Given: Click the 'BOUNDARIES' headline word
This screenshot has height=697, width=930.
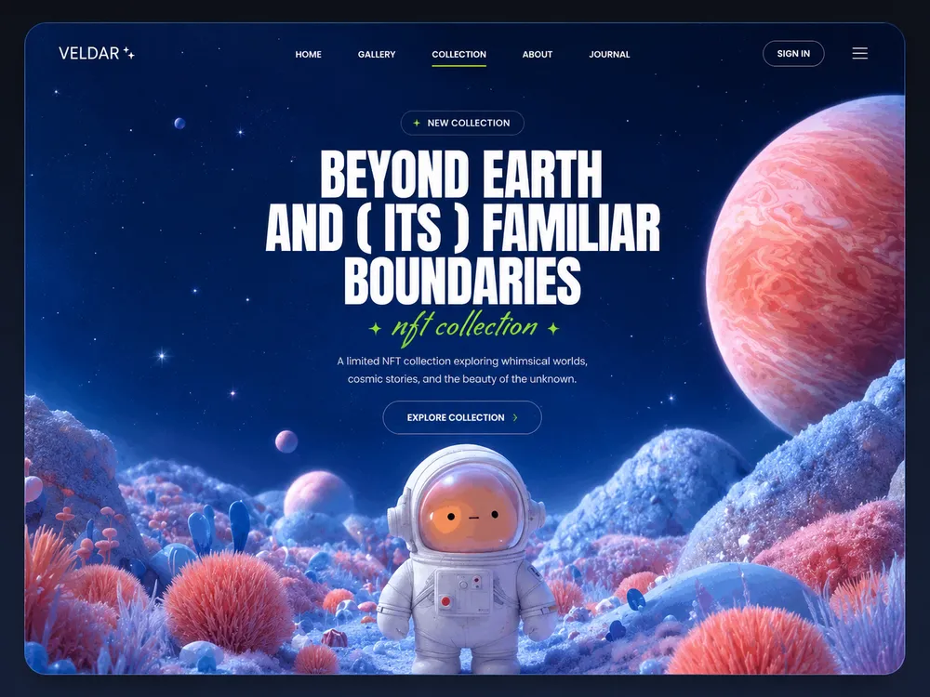Looking at the screenshot, I should coord(462,281).
